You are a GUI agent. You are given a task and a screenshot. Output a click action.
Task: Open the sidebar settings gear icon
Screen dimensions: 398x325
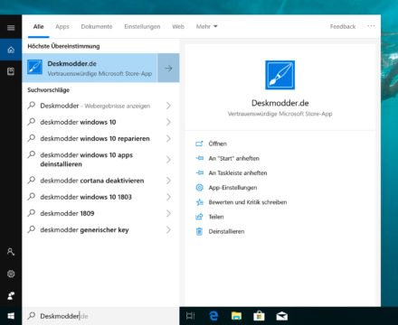(x=11, y=274)
